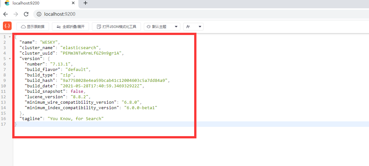Click the "8.8.2" value
Image resolution: width=369 pixels, height=166 pixels.
(79, 97)
